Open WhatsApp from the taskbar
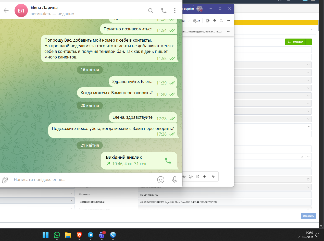The width and height of the screenshot is (324, 241). (57, 235)
